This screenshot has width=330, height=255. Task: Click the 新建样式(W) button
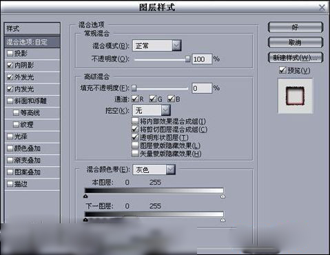pos(296,57)
